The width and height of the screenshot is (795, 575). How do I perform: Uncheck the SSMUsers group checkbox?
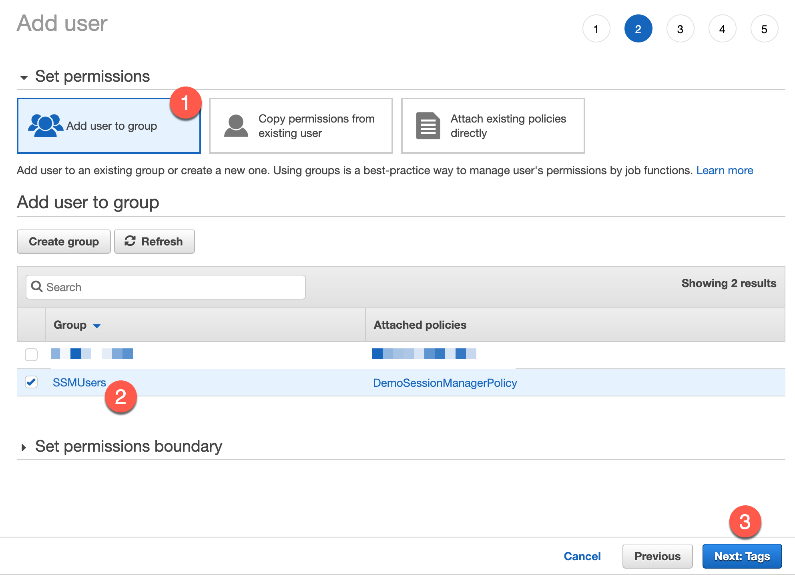[31, 382]
